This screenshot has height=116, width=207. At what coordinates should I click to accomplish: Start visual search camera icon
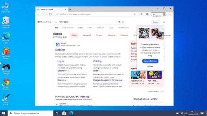point(123,22)
